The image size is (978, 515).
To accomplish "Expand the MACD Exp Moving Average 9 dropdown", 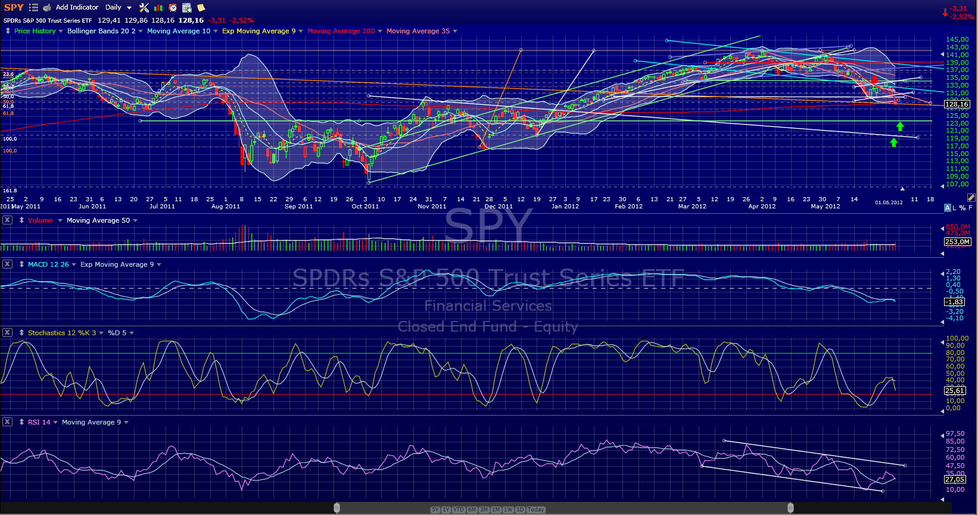I will click(x=159, y=265).
